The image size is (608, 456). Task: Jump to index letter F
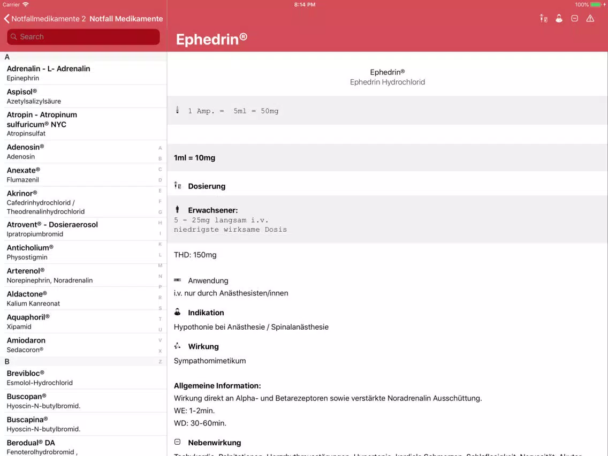pyautogui.click(x=160, y=201)
